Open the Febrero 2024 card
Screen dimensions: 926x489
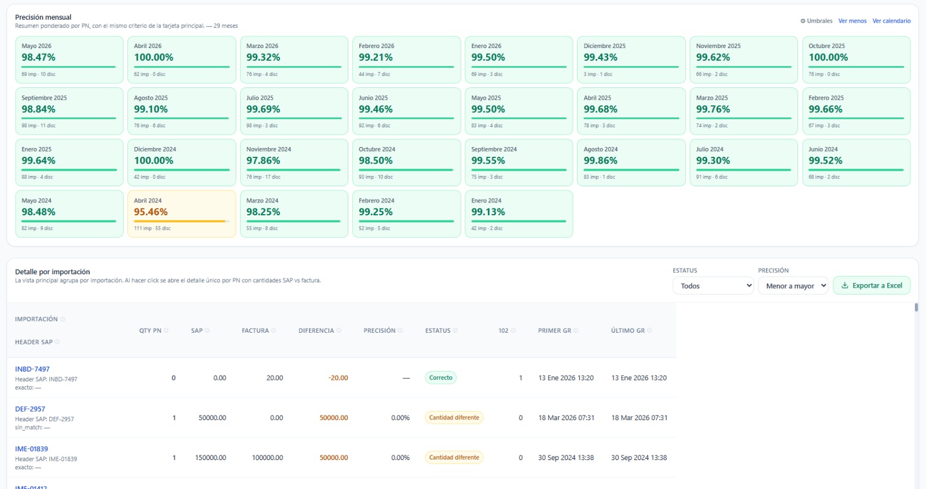coord(406,214)
